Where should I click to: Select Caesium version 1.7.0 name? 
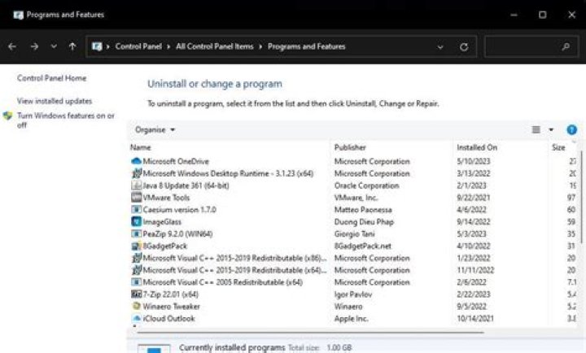[179, 210]
